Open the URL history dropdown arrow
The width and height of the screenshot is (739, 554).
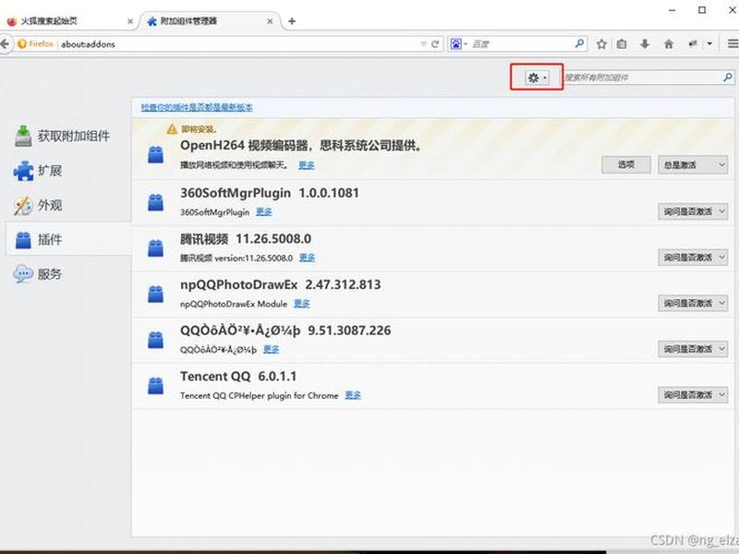(x=423, y=43)
